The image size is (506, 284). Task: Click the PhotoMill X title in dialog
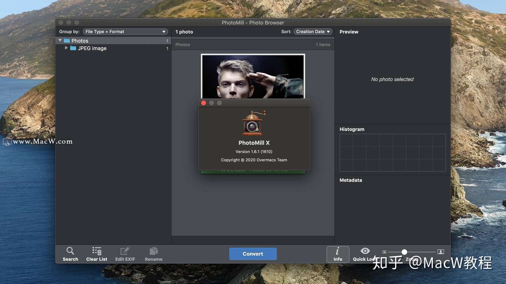[x=254, y=143]
